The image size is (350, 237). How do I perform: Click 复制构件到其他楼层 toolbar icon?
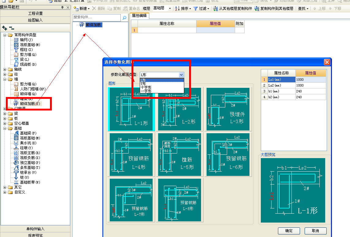click(x=257, y=9)
